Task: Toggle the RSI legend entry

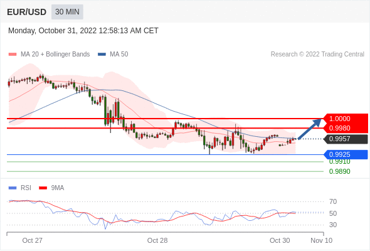Action: pos(20,188)
